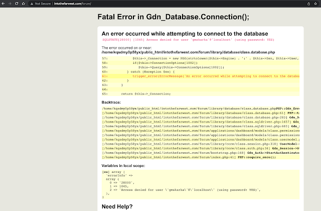
Task: Click code line 60 catch Exception
Action: click(x=201, y=72)
